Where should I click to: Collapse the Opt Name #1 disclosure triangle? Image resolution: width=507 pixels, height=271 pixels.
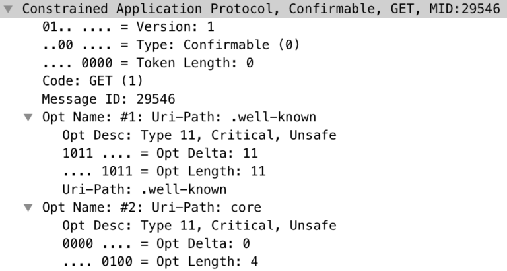[x=28, y=118]
